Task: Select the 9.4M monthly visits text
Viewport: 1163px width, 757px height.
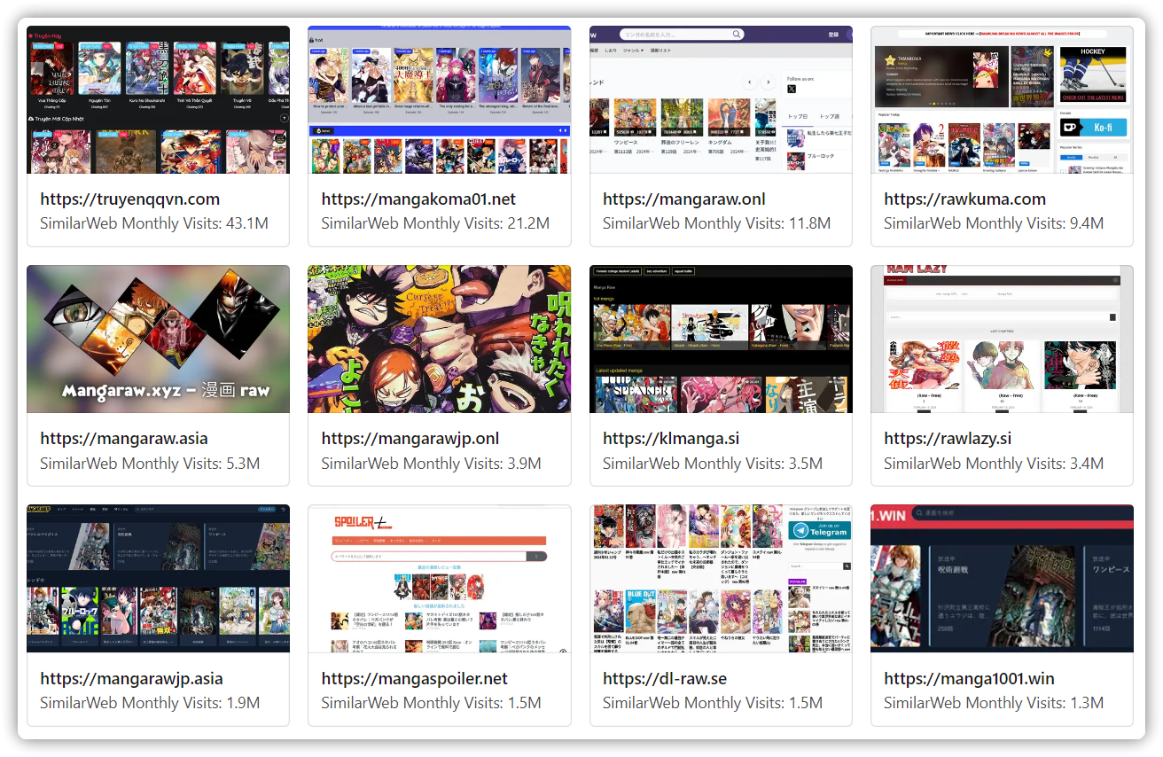Action: 994,223
